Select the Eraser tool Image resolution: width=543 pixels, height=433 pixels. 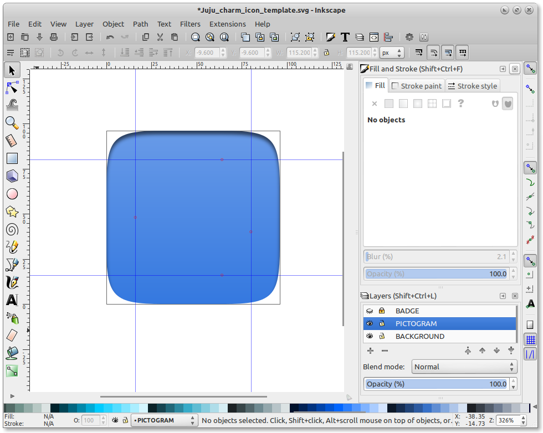(x=12, y=336)
